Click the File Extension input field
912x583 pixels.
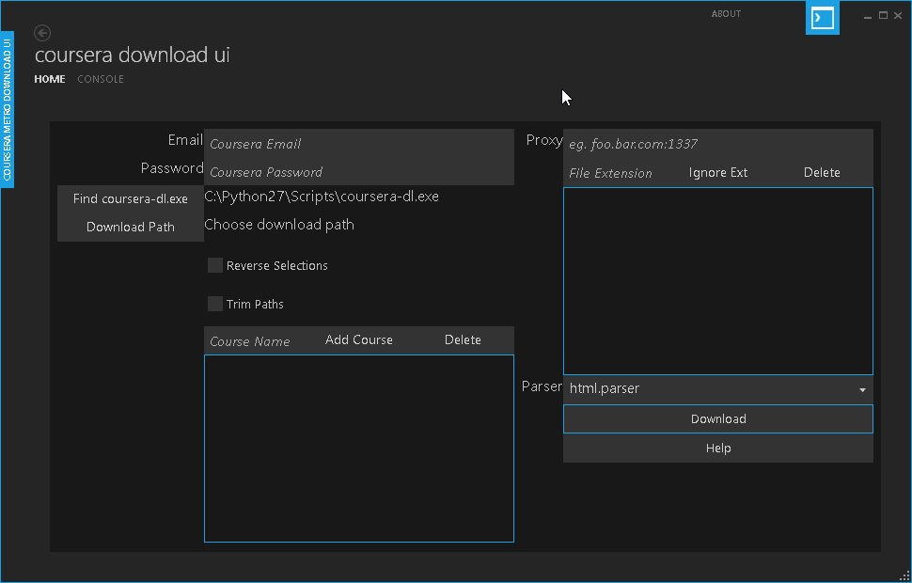coord(615,173)
